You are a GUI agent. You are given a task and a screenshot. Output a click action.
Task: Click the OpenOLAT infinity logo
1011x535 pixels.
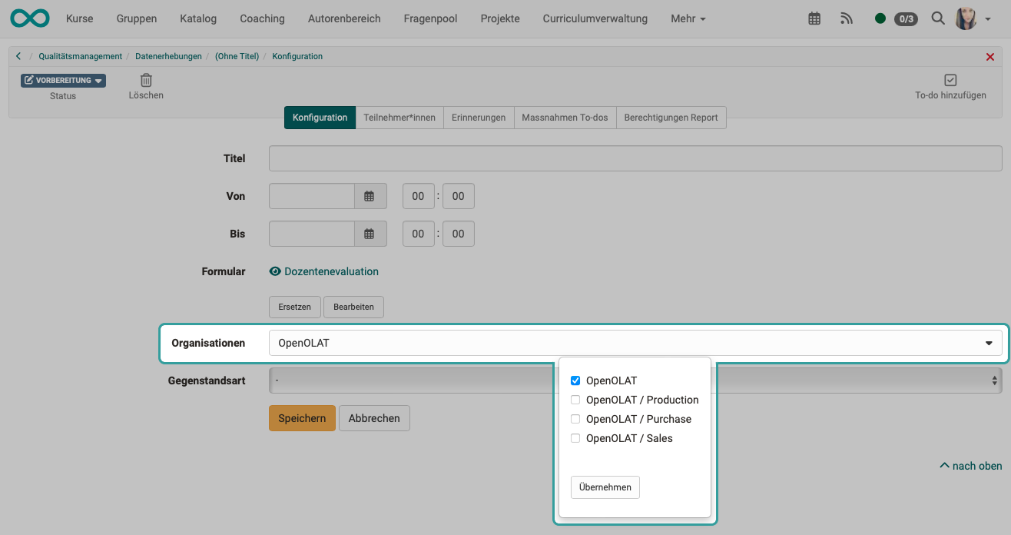click(x=29, y=17)
